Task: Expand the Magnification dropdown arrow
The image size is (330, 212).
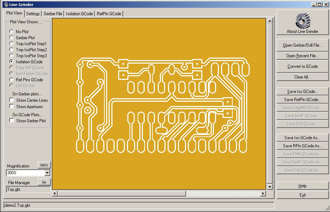Action: point(47,173)
